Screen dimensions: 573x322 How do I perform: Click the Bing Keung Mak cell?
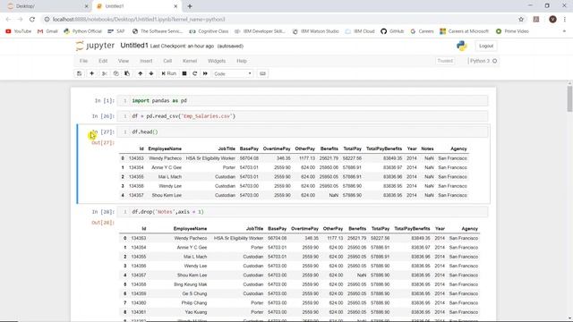tap(191, 284)
